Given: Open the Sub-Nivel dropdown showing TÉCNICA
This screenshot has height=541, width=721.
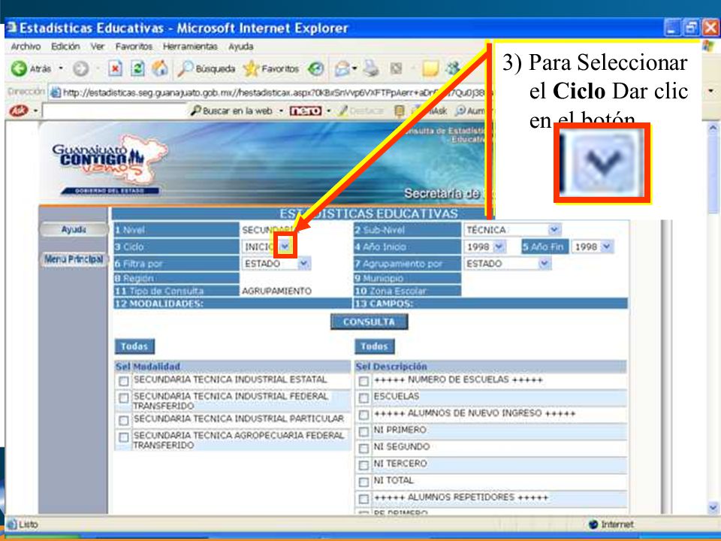Looking at the screenshot, I should (554, 229).
